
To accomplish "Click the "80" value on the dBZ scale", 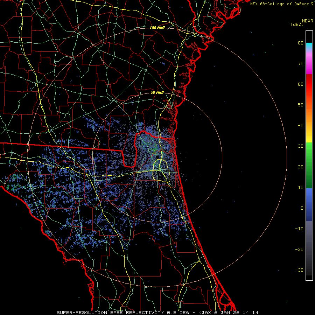I will click(x=301, y=43).
